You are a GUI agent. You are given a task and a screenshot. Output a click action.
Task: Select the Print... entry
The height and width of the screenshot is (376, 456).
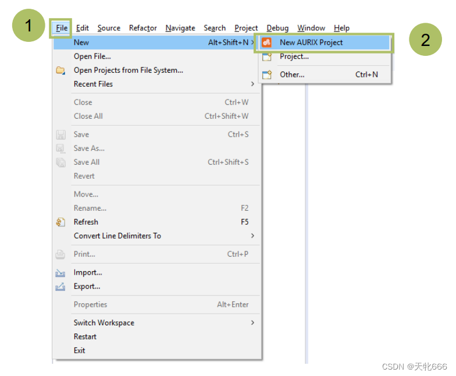coord(157,254)
